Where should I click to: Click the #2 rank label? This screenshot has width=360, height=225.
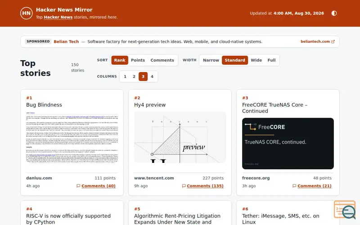[137, 98]
